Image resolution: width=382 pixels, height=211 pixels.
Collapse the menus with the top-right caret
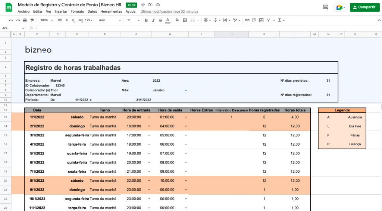coord(379,20)
